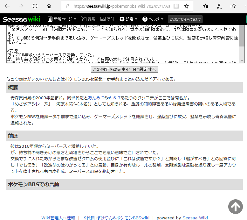
Task: Open the favorites hub list icon
Action: 205,6
